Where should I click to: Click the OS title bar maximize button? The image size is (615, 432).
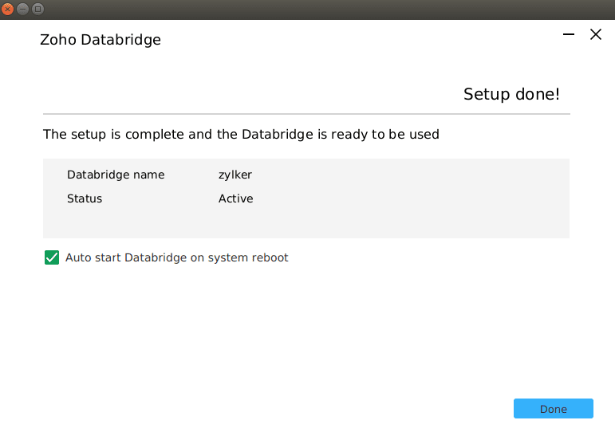click(x=37, y=9)
